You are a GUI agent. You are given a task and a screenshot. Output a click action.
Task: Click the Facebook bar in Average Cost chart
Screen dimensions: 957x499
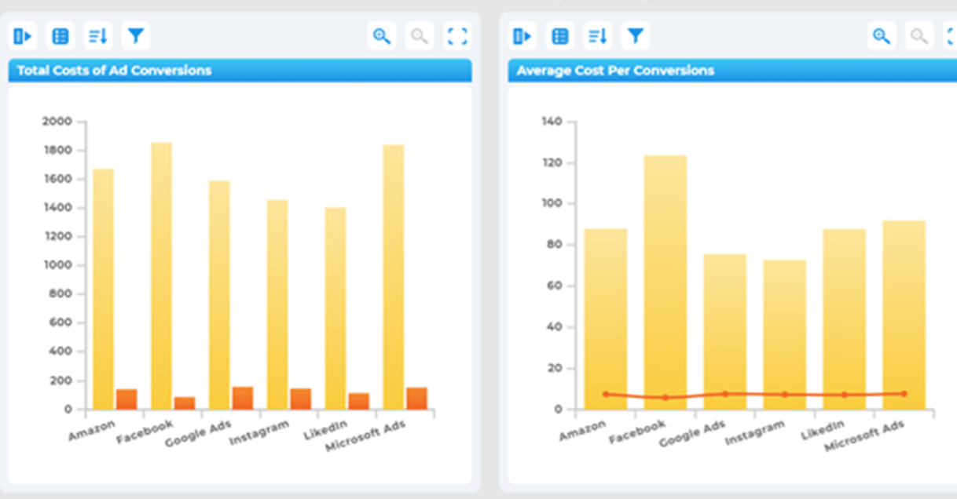point(665,282)
